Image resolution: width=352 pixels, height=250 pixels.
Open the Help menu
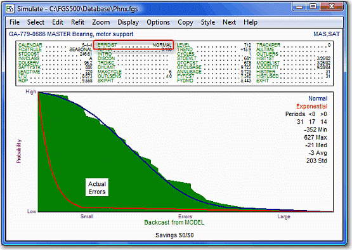click(251, 22)
